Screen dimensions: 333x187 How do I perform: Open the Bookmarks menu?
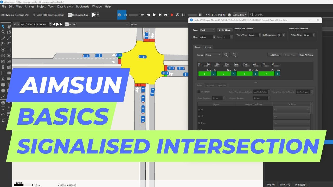tap(83, 6)
